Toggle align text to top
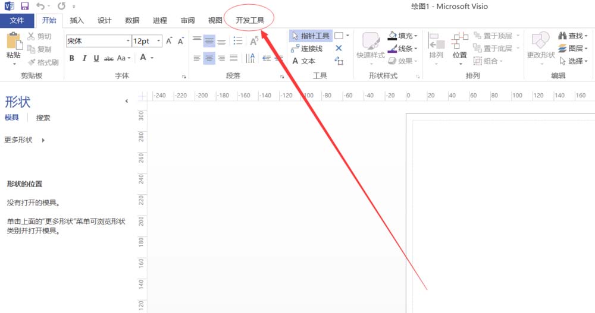The height and width of the screenshot is (313, 595). 197,40
